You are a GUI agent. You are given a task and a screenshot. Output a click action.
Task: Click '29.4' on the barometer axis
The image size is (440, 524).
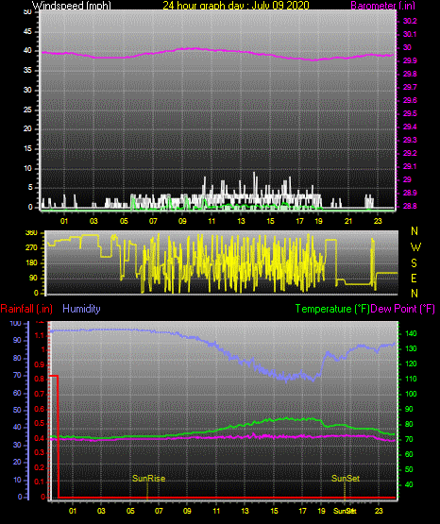[410, 127]
